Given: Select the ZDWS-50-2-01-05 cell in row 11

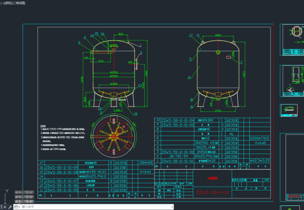Looking at the screenshot, I should pyautogui.click(x=62, y=190).
